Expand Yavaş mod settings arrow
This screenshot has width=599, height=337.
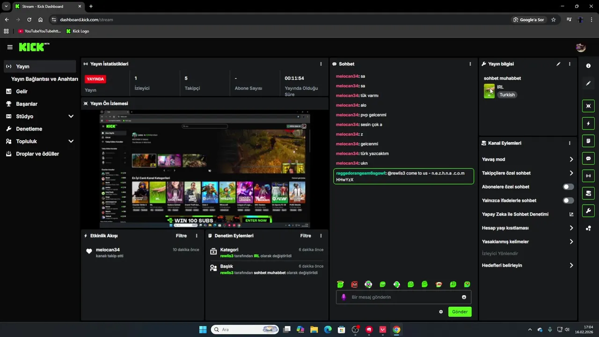571,160
